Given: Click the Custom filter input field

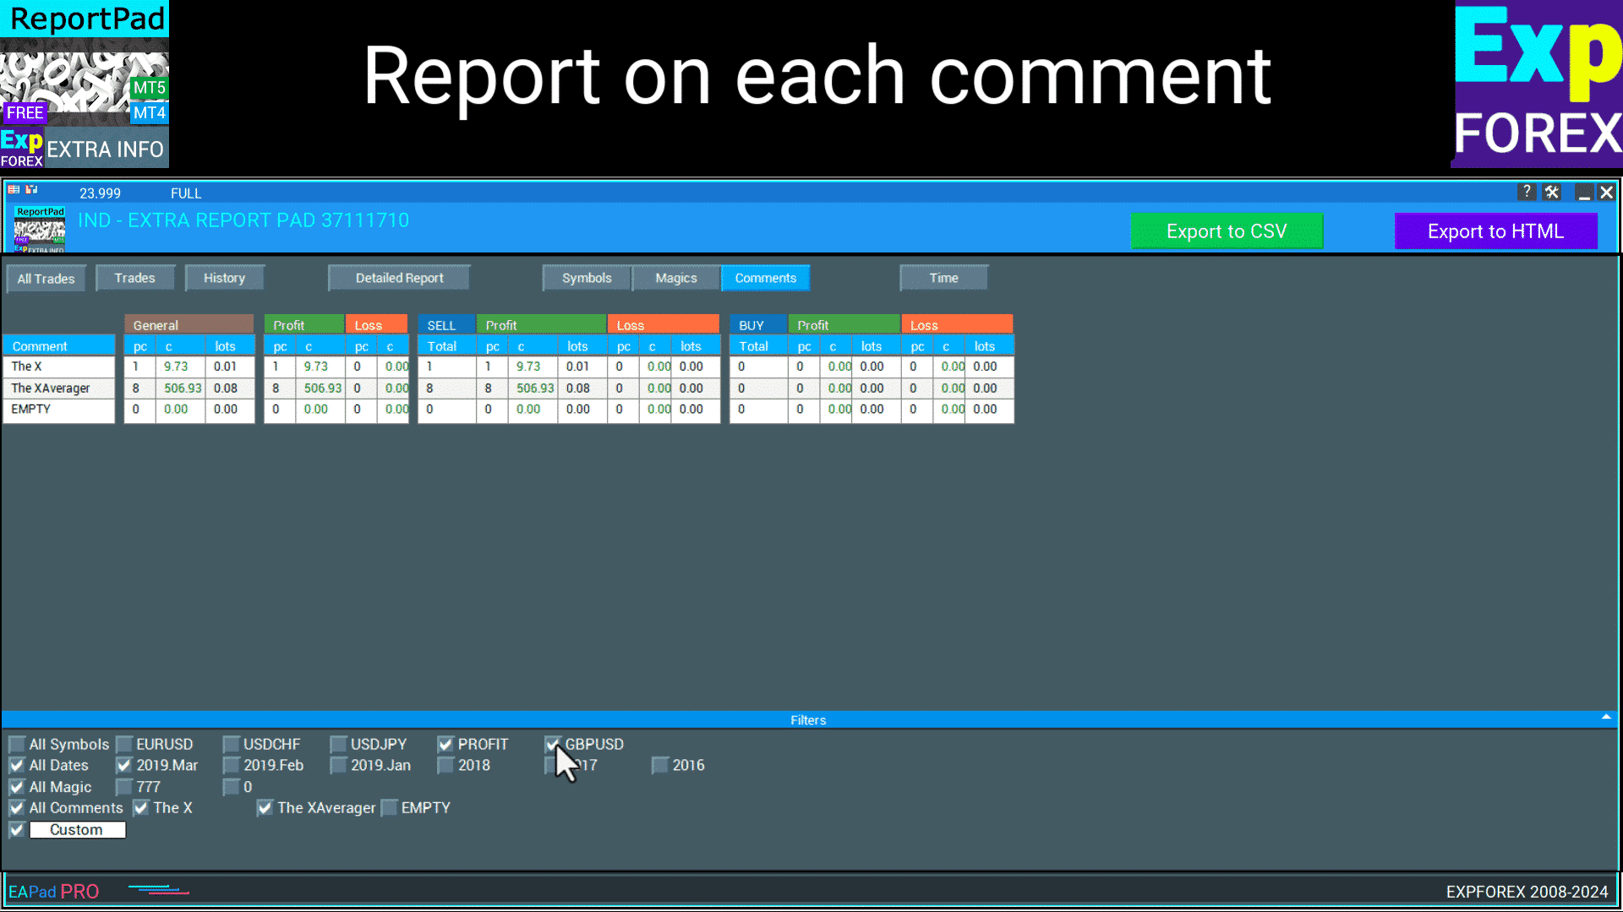Looking at the screenshot, I should click(77, 830).
